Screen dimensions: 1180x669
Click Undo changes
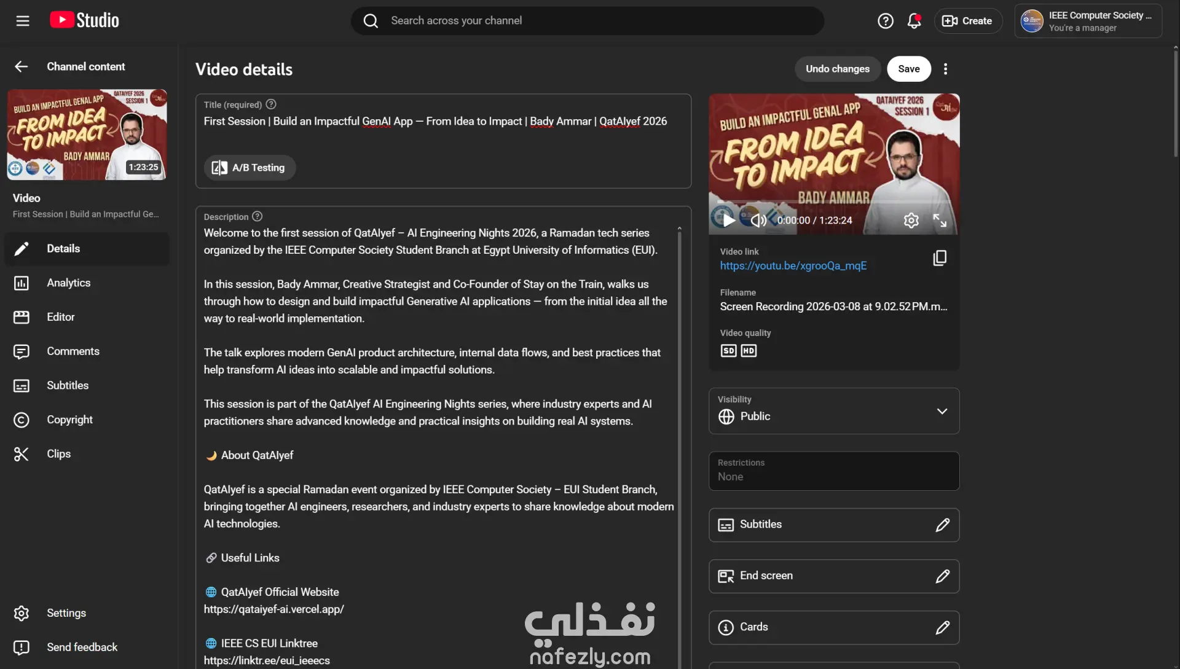838,69
